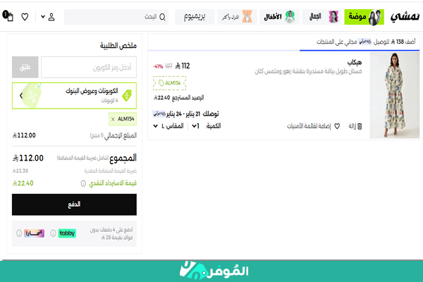423x282 pixels.
Task: Click the الموفر logo in footer banner
Action: click(x=214, y=270)
